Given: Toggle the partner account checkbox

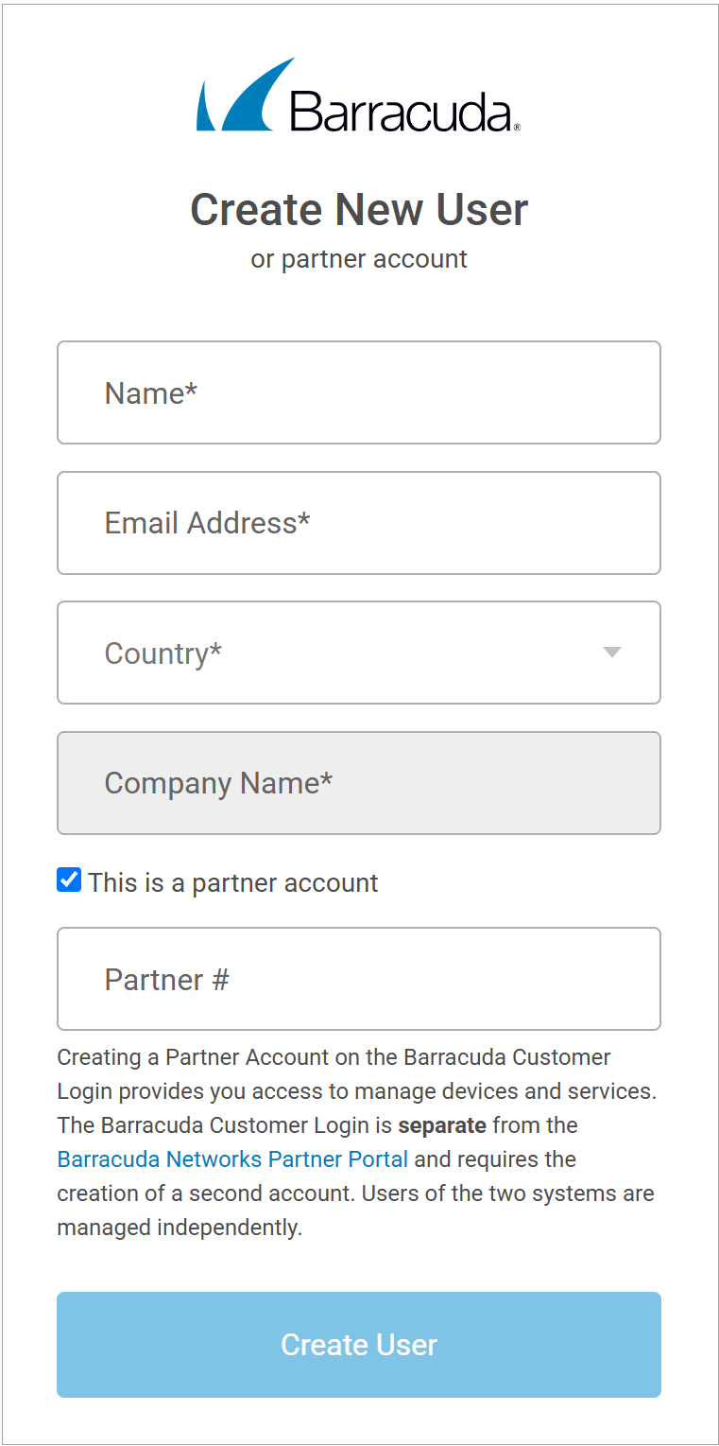Looking at the screenshot, I should coord(68,880).
